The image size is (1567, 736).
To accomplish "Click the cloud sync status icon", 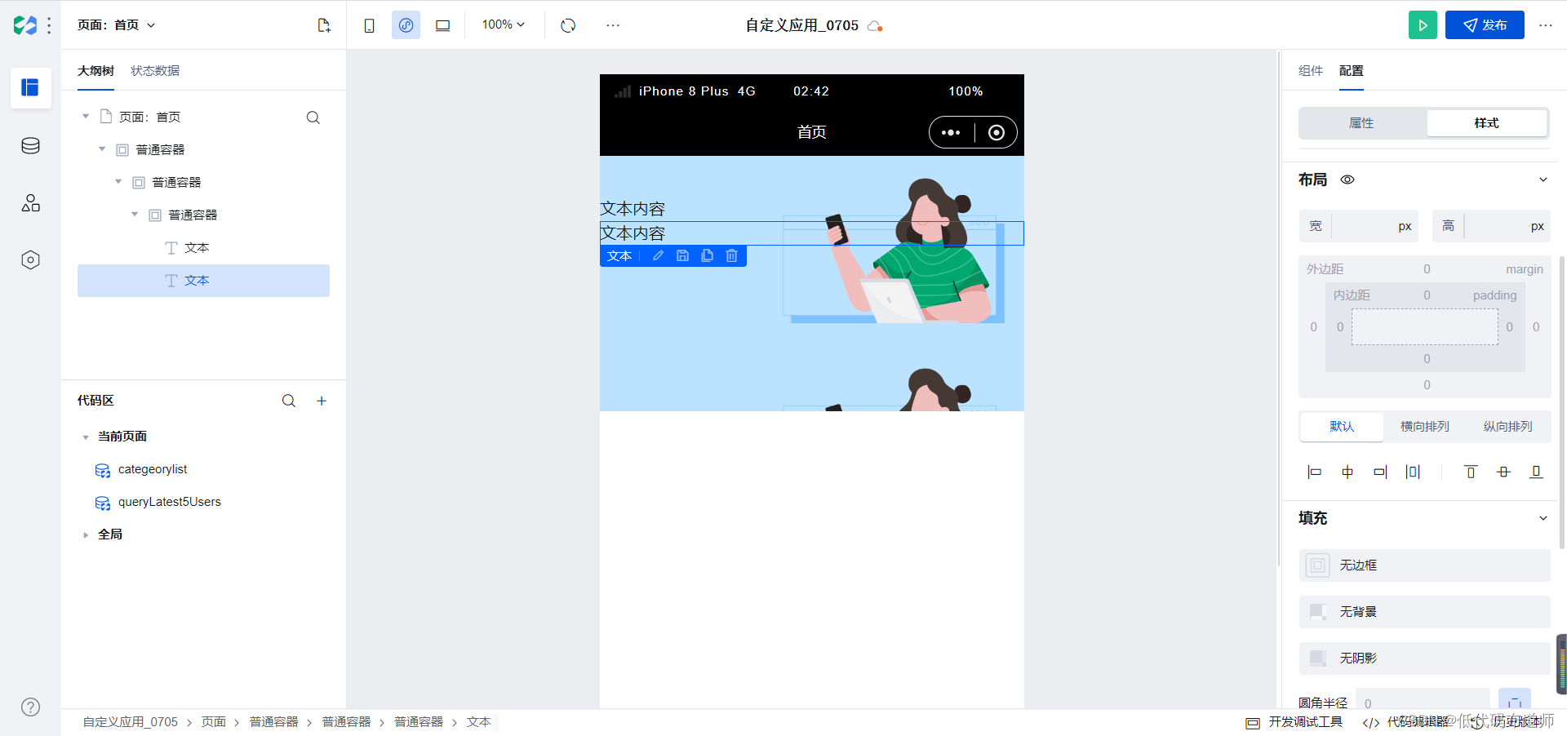I will click(x=875, y=26).
